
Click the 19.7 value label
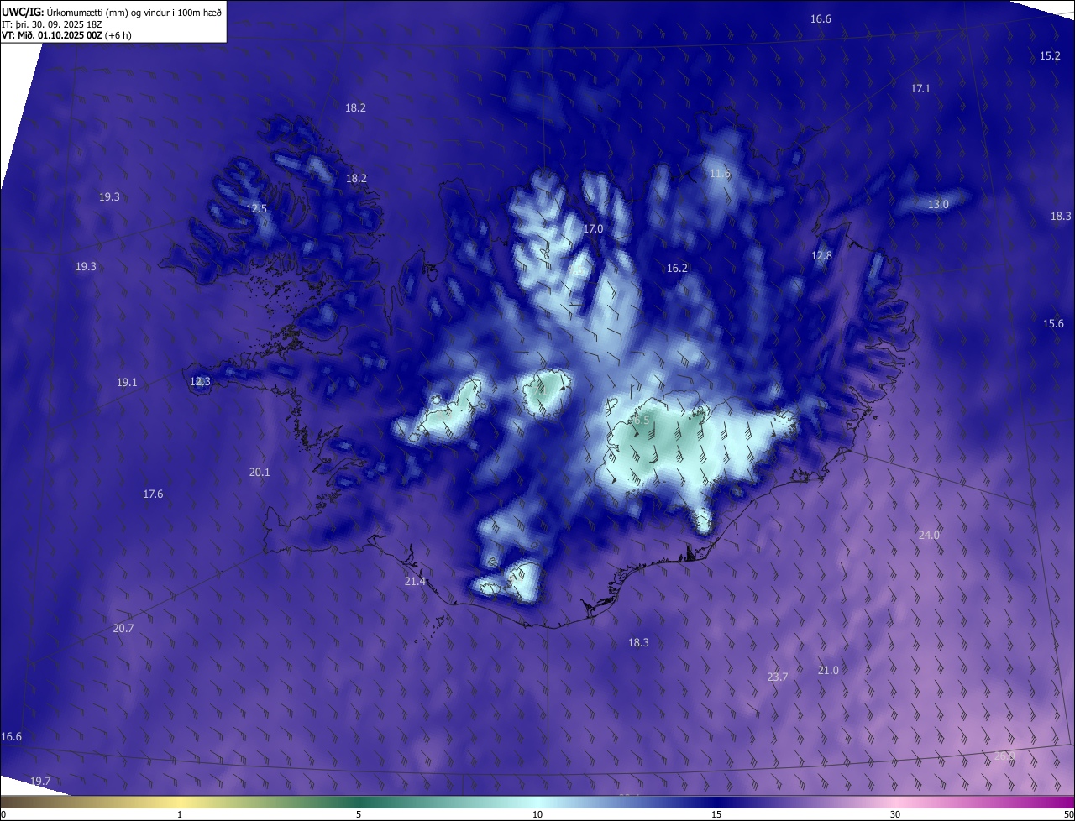(x=40, y=781)
